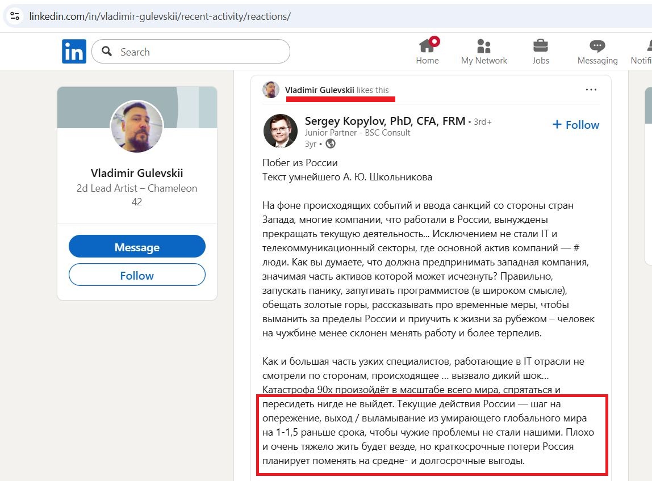Viewport: 652px width, 481px height.
Task: Click the + Follow button for Sergey Kopylov
Action: click(575, 125)
